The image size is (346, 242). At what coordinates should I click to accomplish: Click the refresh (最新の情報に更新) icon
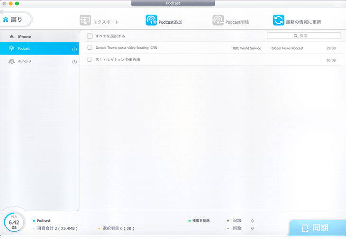(278, 20)
